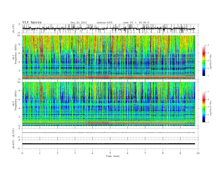Click the ch.2 spectrogram color scale bar

pyautogui.click(x=204, y=107)
